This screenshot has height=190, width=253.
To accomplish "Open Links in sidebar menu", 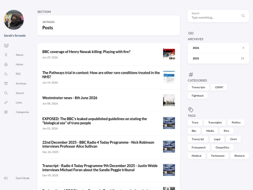I will point(19,102).
